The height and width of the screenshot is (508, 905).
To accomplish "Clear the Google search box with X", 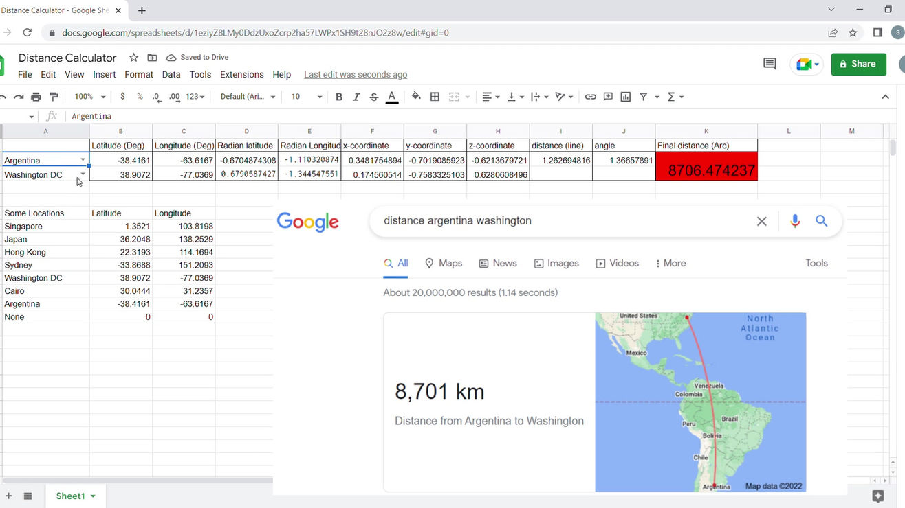I will tap(761, 221).
